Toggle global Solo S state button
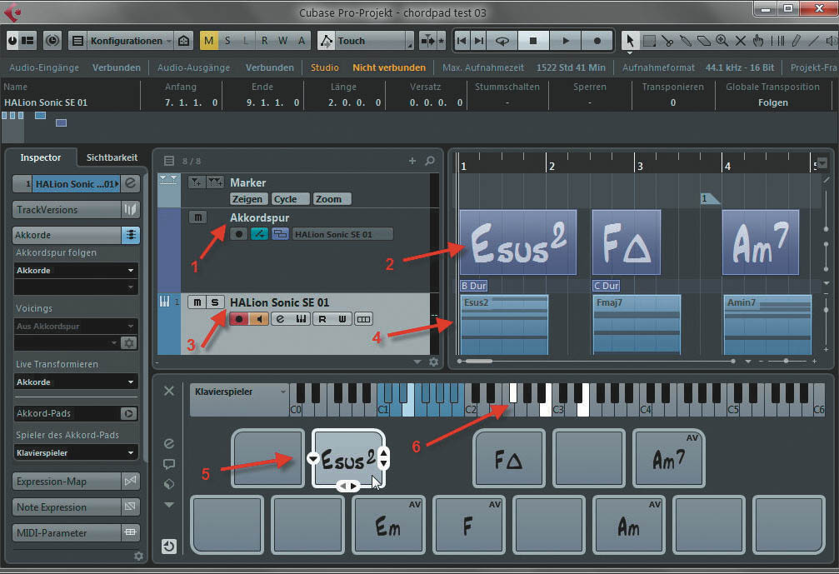 [x=227, y=41]
